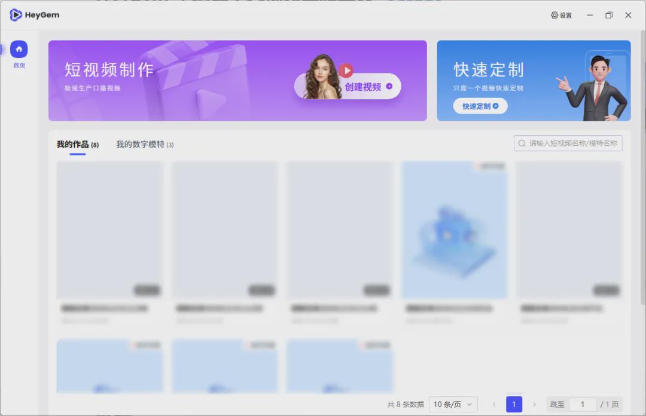Image resolution: width=646 pixels, height=416 pixels.
Task: Expand the 10 条/页 page size dropdown
Action: click(x=453, y=405)
